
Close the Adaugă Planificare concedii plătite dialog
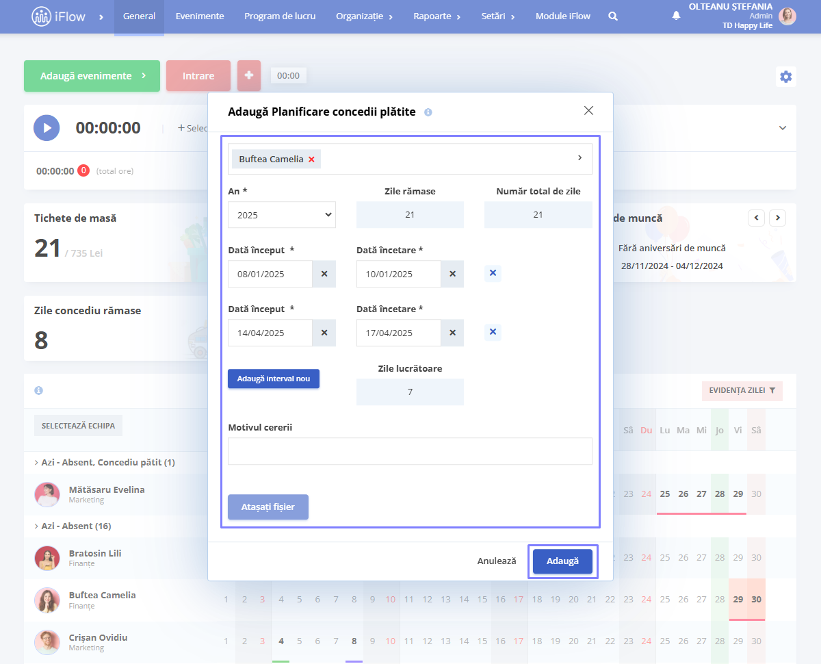[x=588, y=110]
